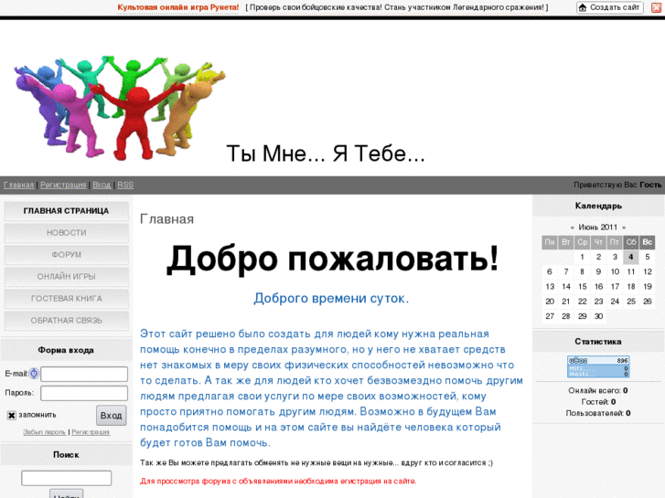Screen dimensions: 665x498
Task: Select calendar day 30
Action: (598, 316)
